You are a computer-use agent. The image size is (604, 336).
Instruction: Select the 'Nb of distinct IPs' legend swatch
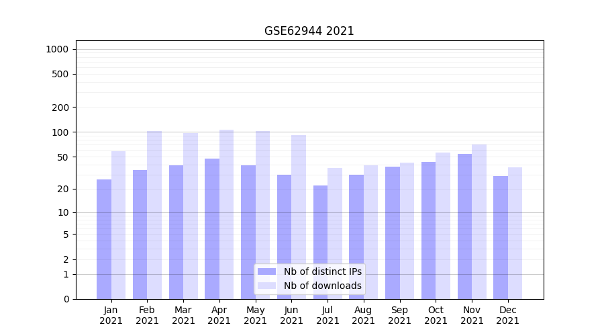pyautogui.click(x=266, y=271)
